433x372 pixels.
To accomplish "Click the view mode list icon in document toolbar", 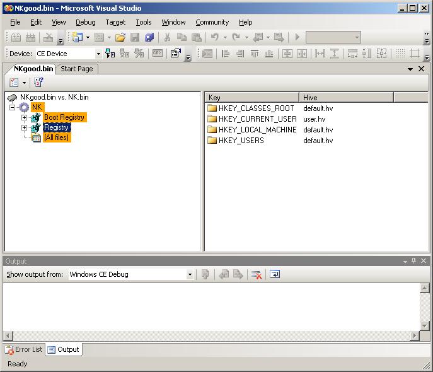I will coord(14,83).
